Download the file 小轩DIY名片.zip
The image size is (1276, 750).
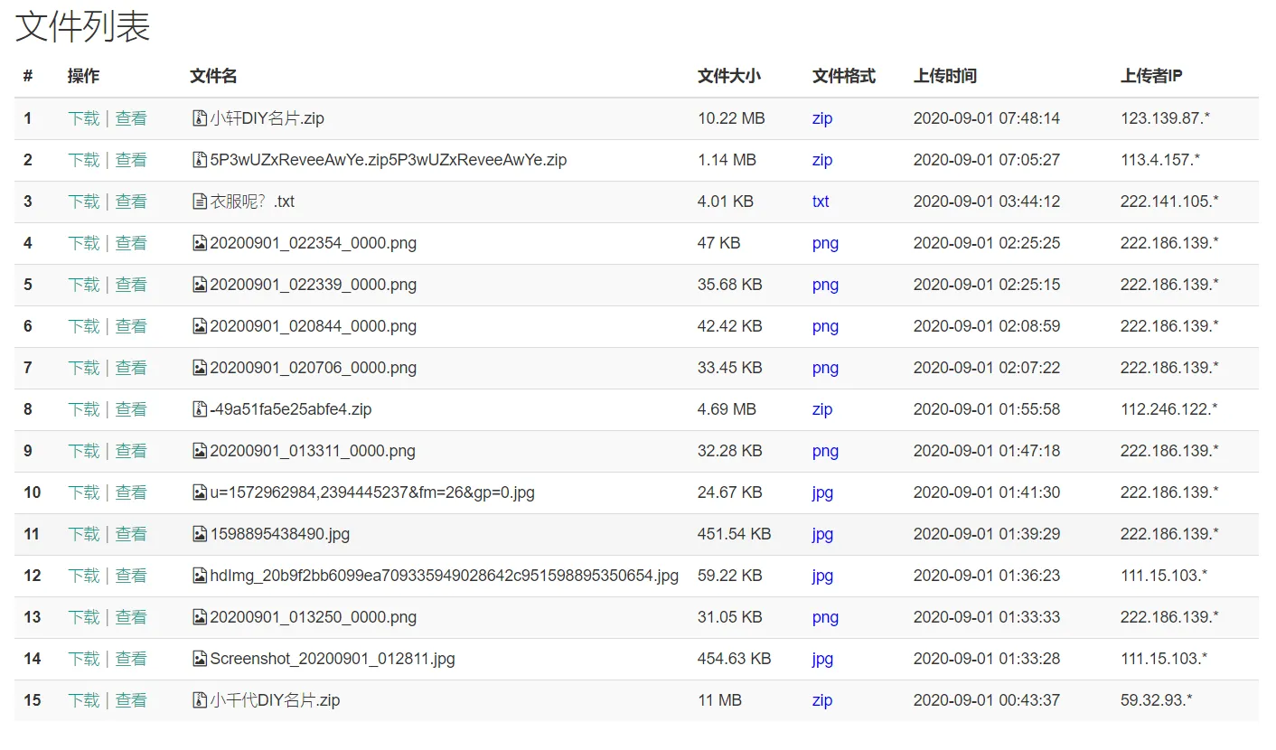click(83, 117)
